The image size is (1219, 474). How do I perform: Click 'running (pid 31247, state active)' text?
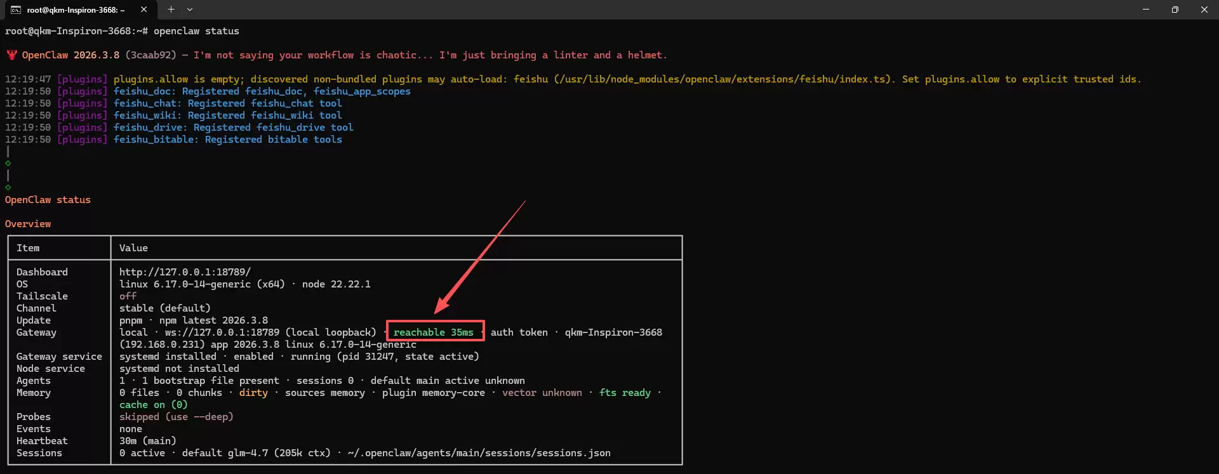click(385, 357)
